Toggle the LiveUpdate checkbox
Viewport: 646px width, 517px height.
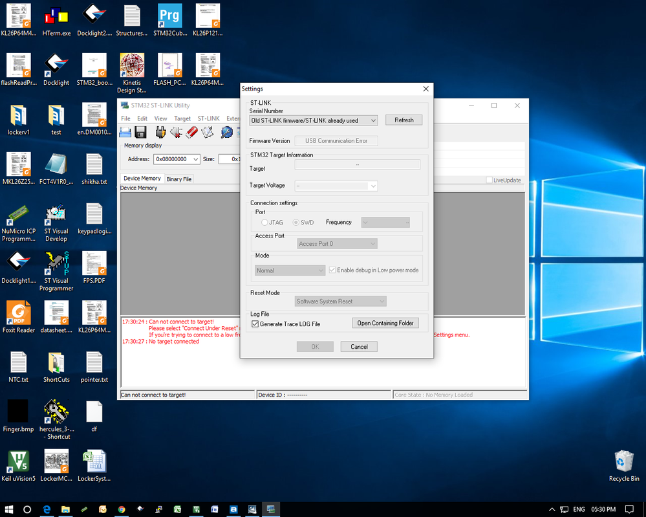coord(489,180)
